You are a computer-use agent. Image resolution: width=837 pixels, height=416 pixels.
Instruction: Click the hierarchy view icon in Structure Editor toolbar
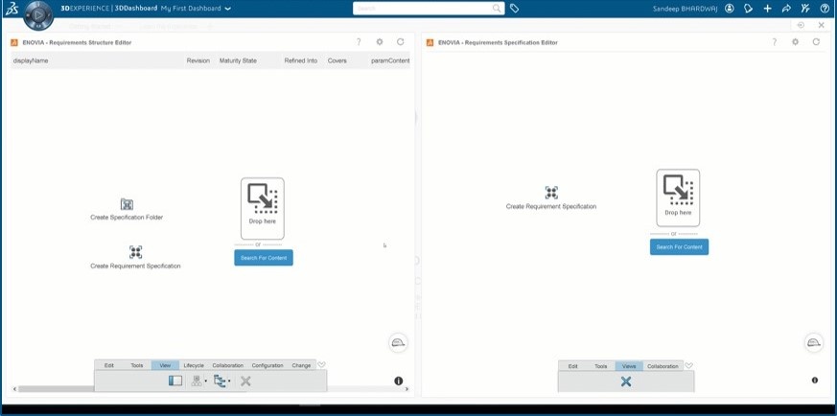[x=197, y=381]
